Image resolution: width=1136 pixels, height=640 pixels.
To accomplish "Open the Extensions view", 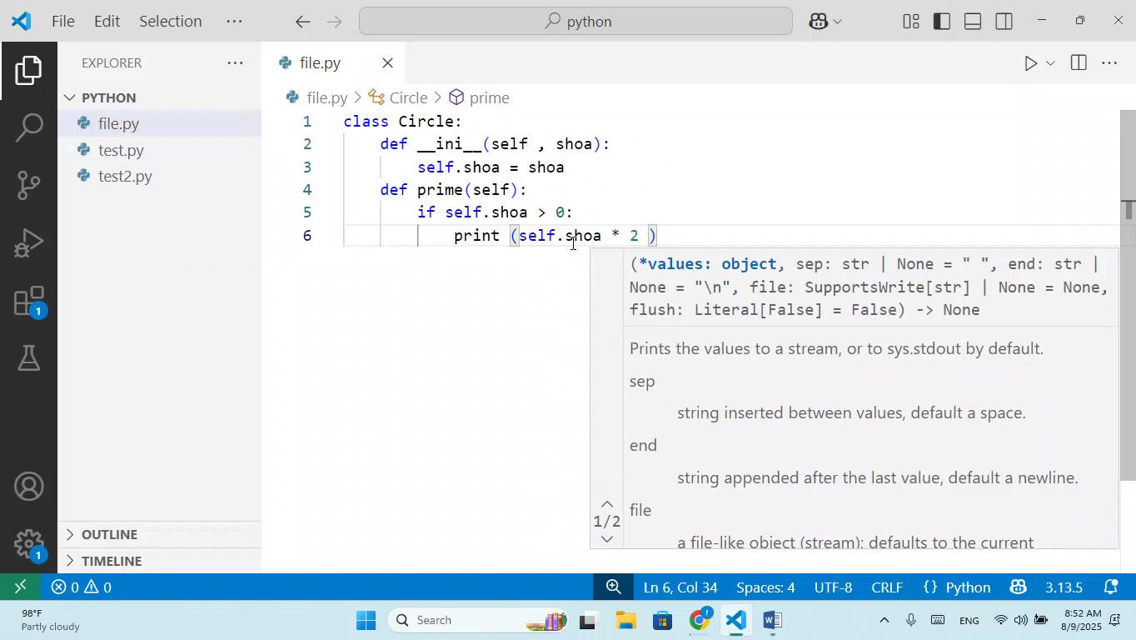I will tap(29, 302).
